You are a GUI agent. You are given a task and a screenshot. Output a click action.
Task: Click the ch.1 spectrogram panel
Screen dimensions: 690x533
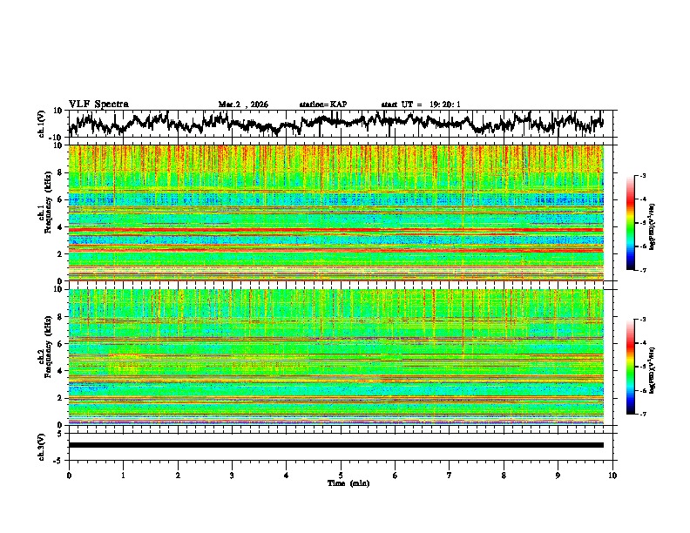[x=336, y=213]
